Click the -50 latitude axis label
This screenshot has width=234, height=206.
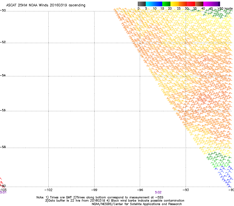(3, 10)
